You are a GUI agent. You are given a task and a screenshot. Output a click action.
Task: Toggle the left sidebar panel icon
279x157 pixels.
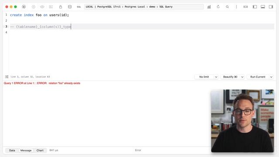pos(255,7)
